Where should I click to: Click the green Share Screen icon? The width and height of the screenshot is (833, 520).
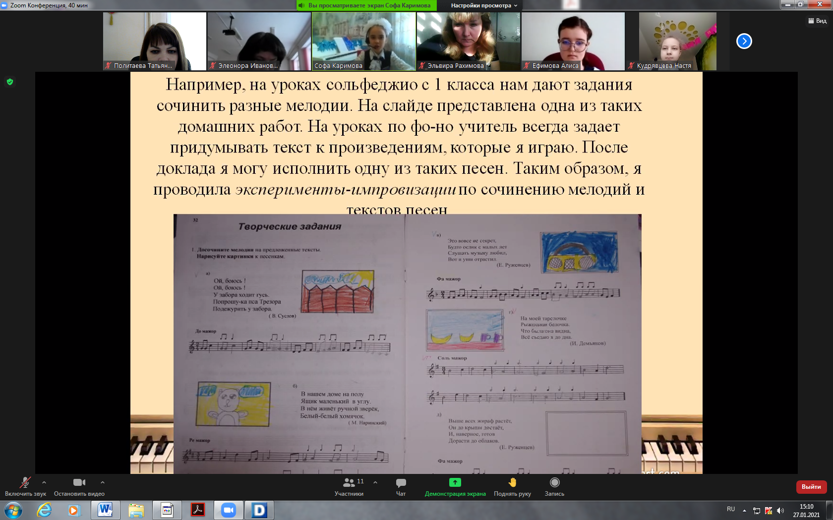pyautogui.click(x=455, y=482)
